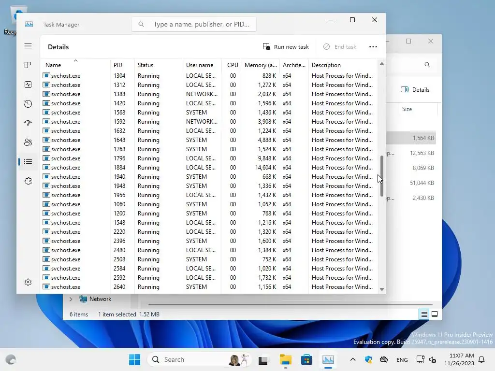495x371 pixels.
Task: Click the End task button
Action: click(340, 47)
